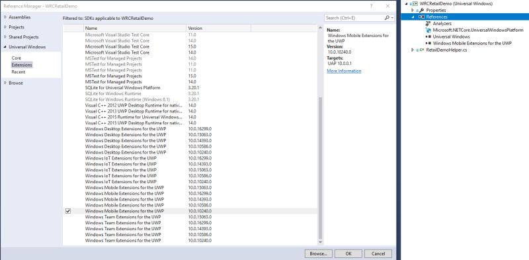Select Windows Mobile Extensions 10.0.14393.0 row
529x260 pixels.
[190, 199]
